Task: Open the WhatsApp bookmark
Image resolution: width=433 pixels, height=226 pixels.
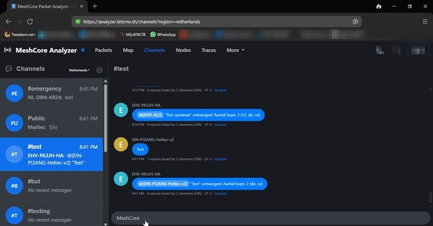Action: tap(163, 35)
